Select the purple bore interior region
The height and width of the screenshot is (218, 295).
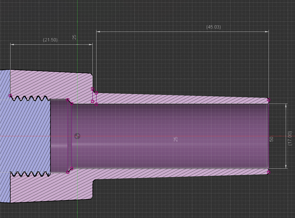pyautogui.click(x=160, y=136)
